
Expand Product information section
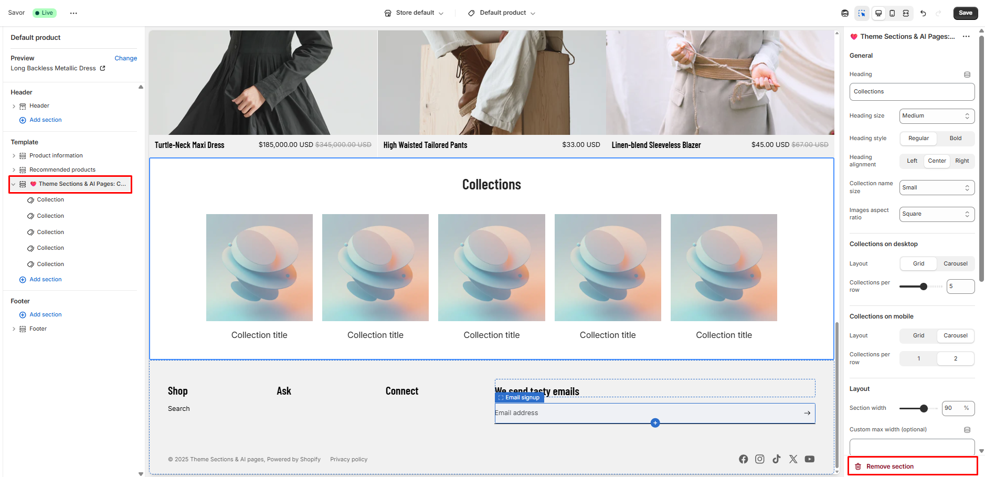pos(14,156)
